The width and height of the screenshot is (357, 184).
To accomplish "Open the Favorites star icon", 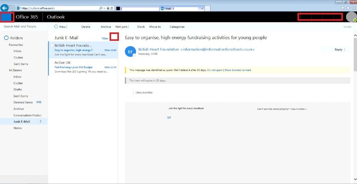I will click(348, 8).
